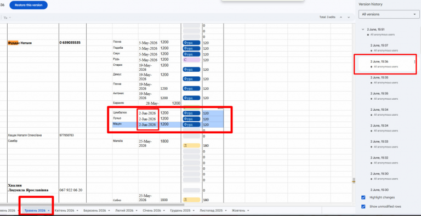Click the Фурд chip in the Старик row
This screenshot has height=216, width=421.
(192, 69)
